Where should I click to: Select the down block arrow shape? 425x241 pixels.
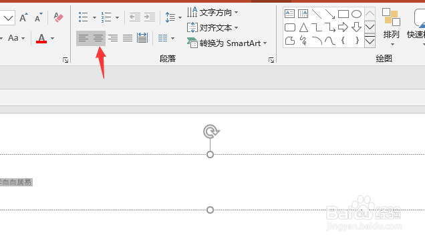(356, 27)
